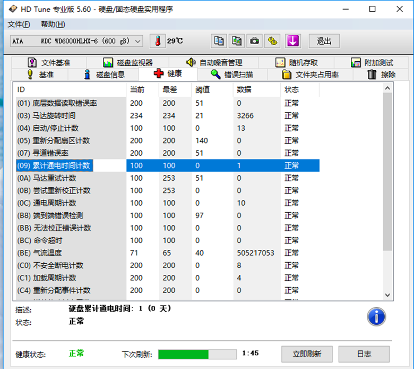Click the 退出 button
This screenshot has width=414, height=369.
tap(324, 41)
